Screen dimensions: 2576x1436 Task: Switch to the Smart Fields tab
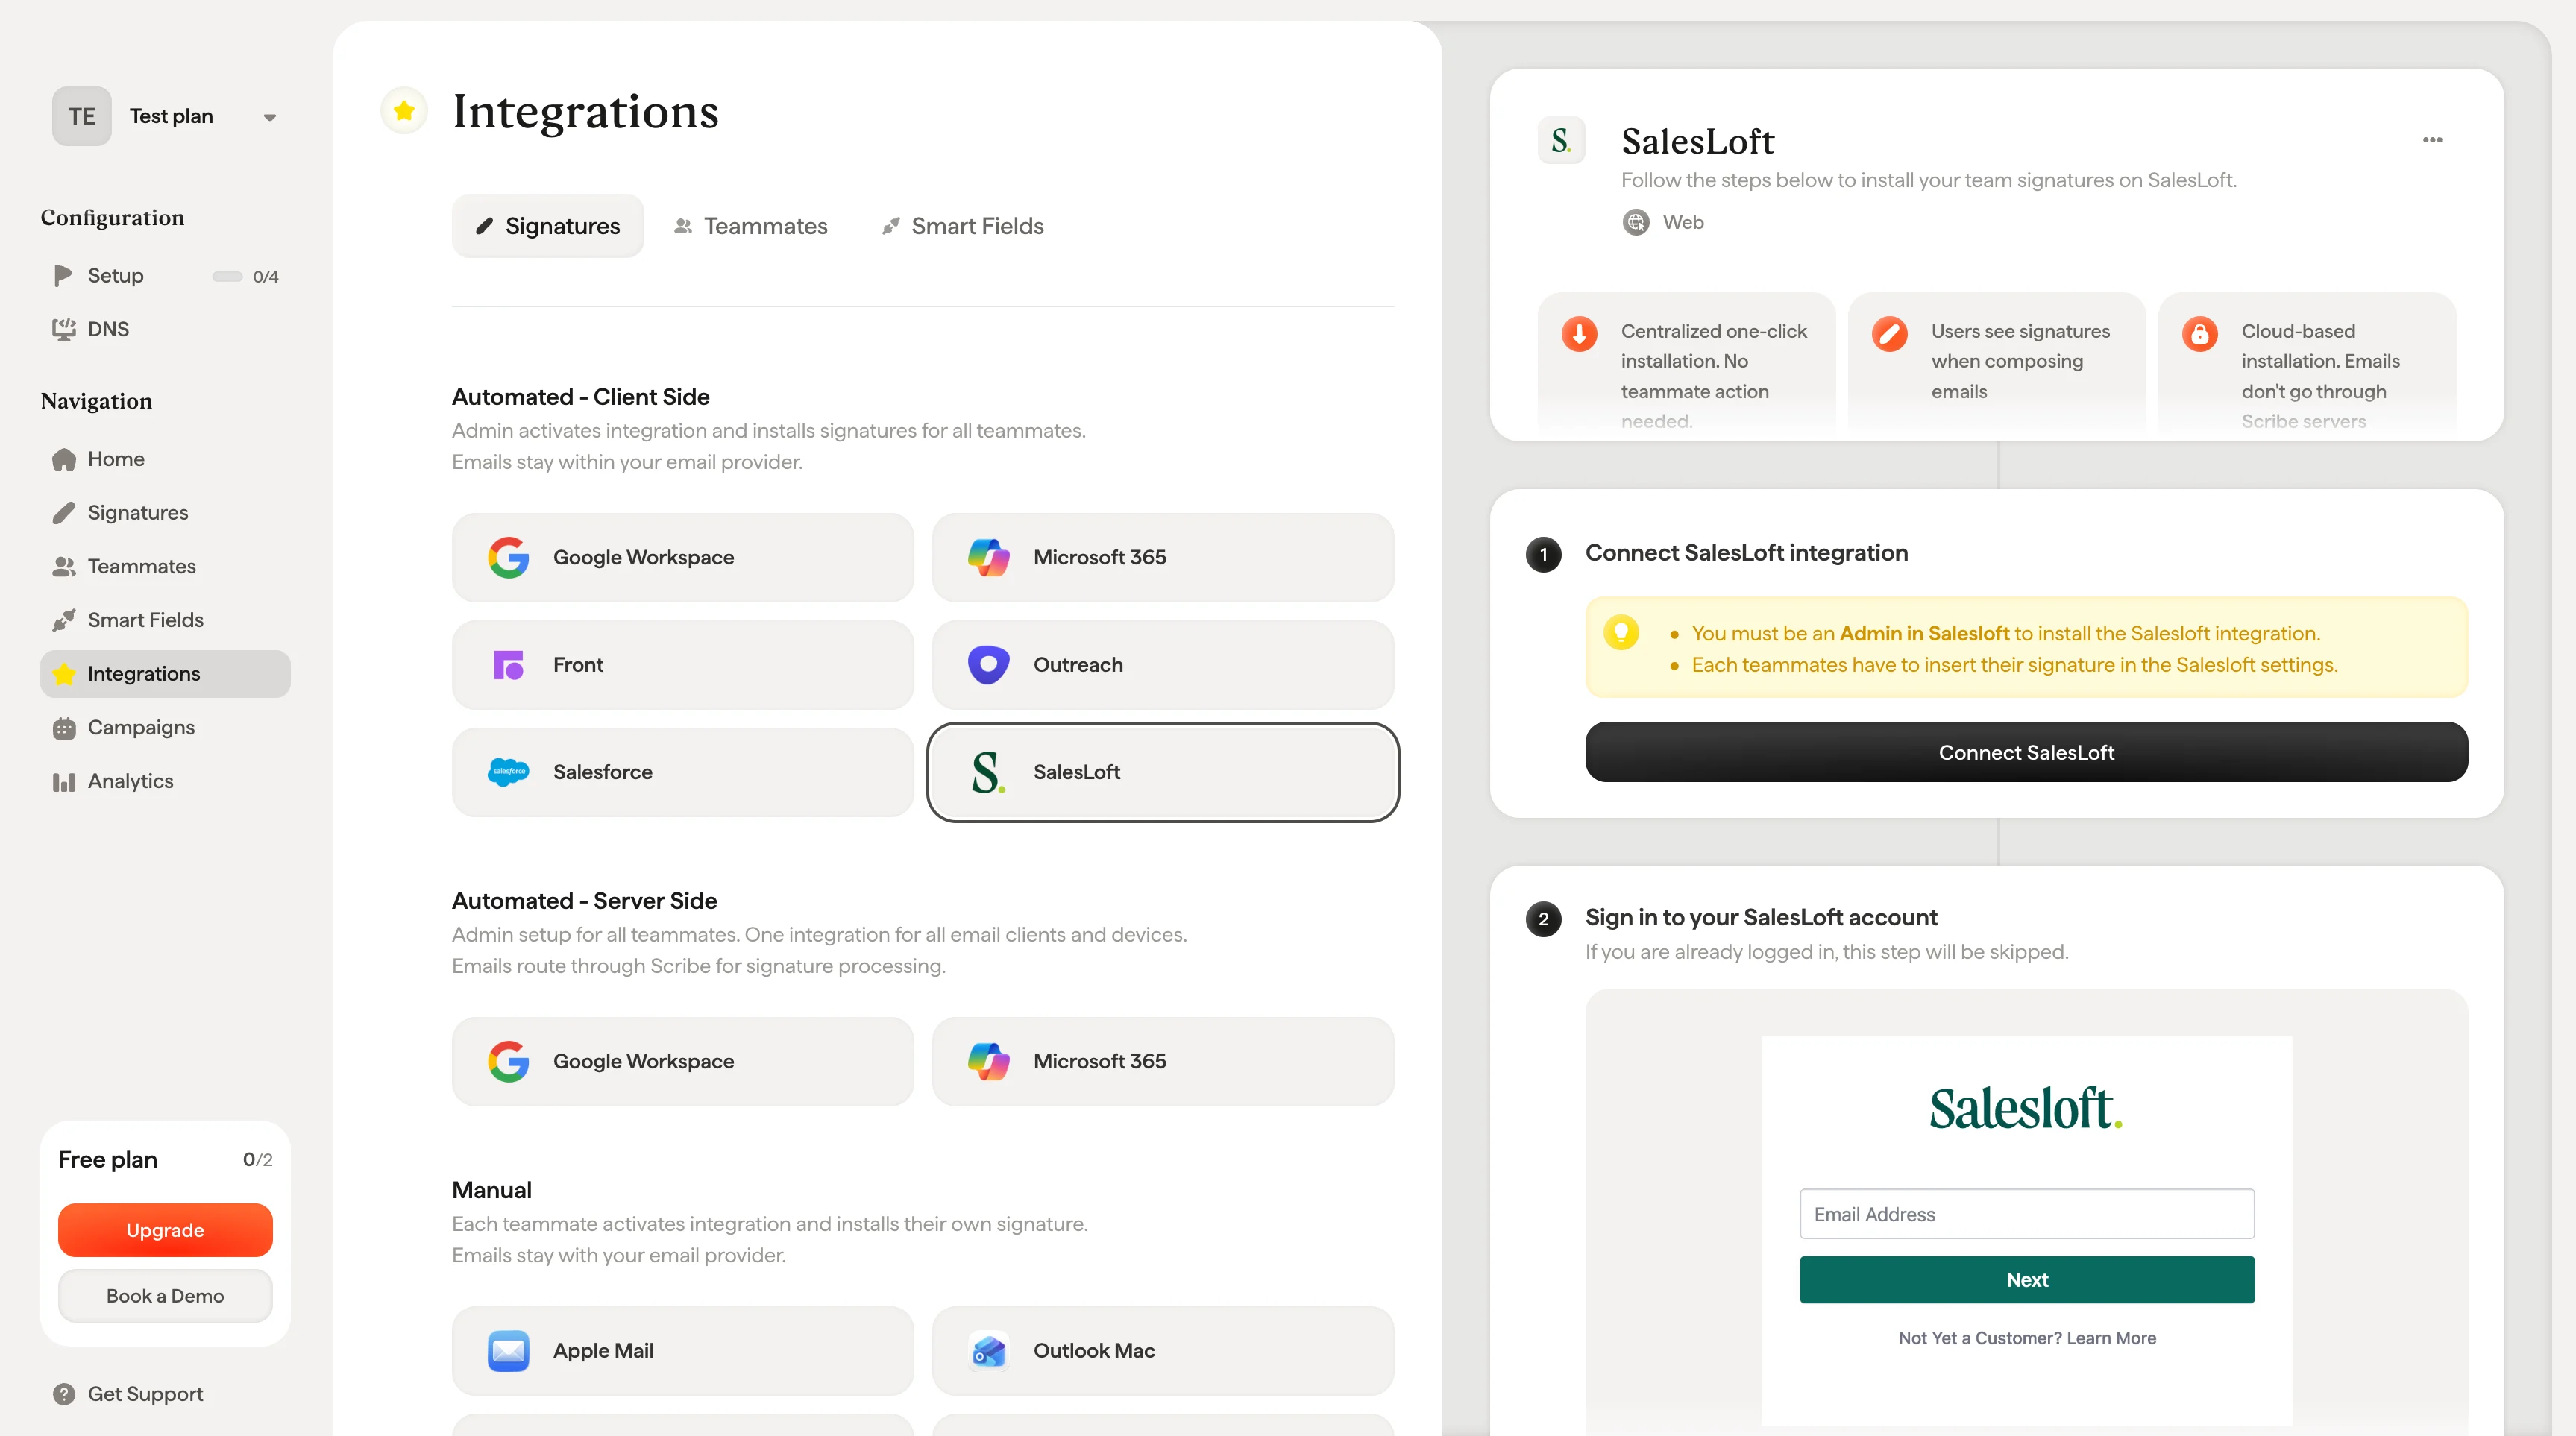tap(962, 226)
